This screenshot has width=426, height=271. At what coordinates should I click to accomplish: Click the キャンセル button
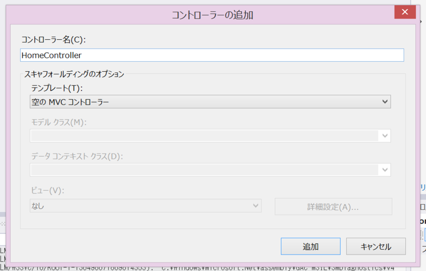376,247
